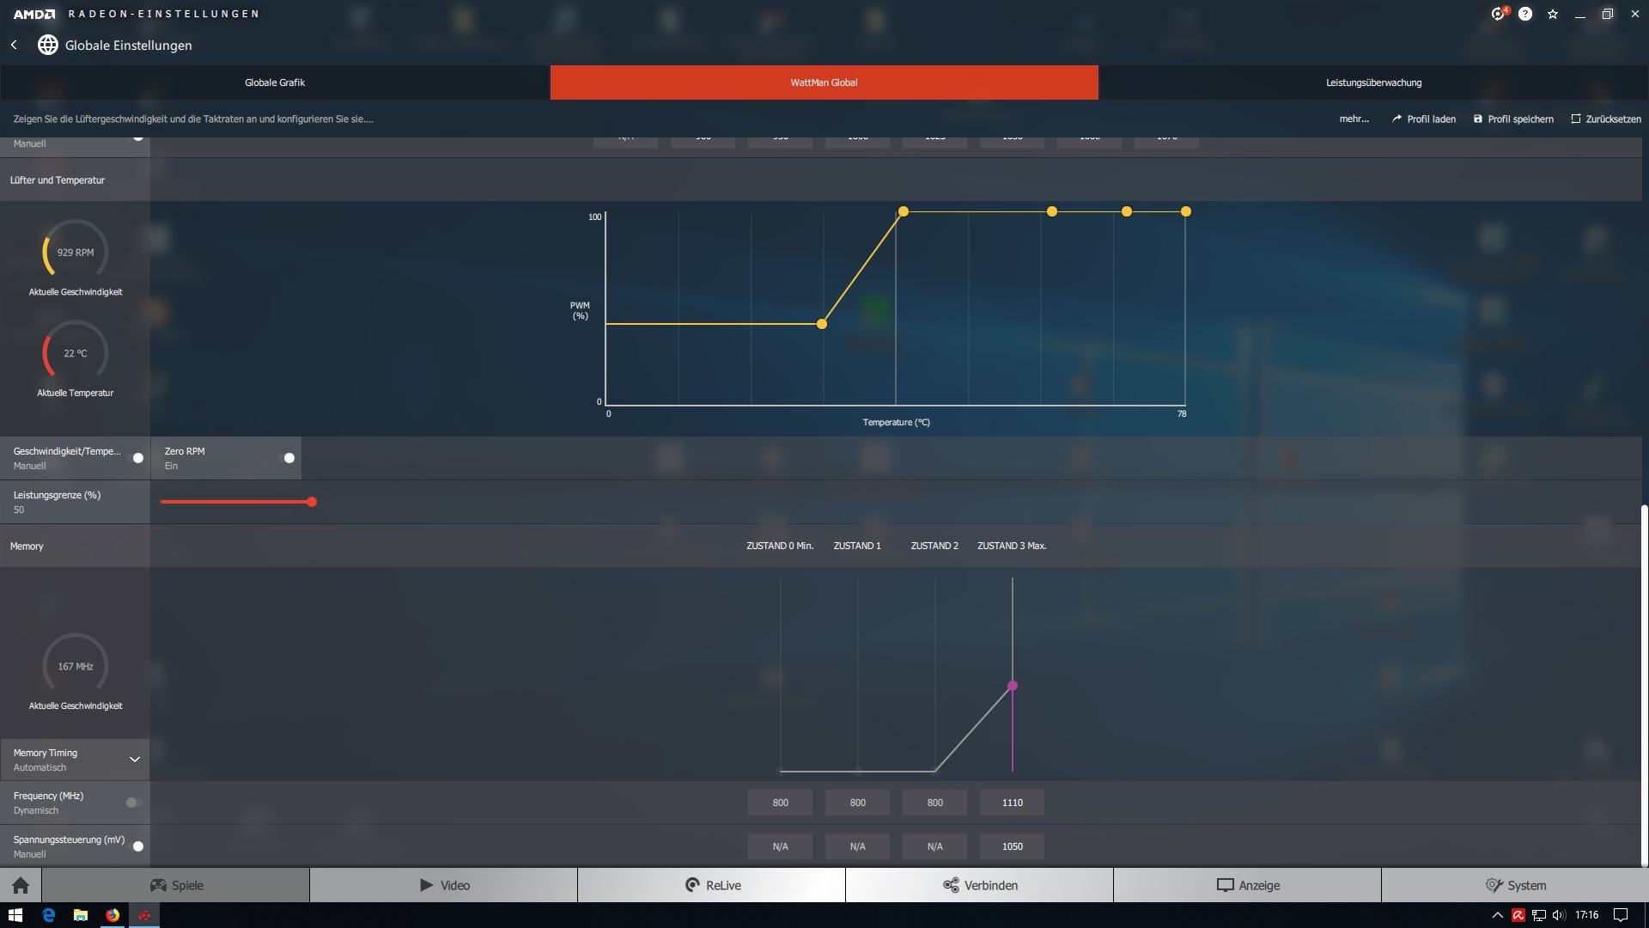Select the WattMan Global tab
The image size is (1649, 928).
tap(824, 82)
